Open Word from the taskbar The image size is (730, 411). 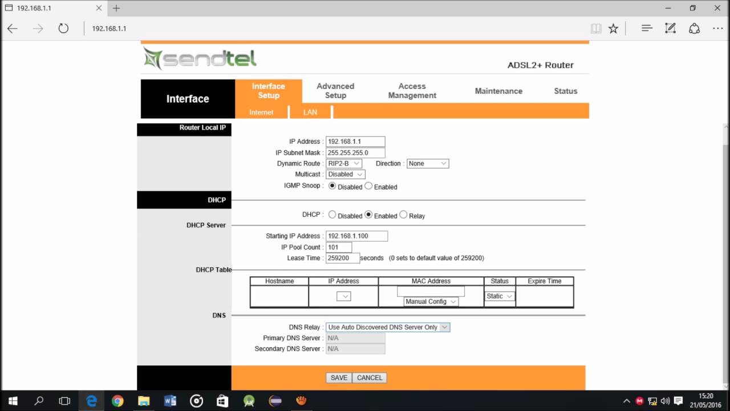click(170, 401)
